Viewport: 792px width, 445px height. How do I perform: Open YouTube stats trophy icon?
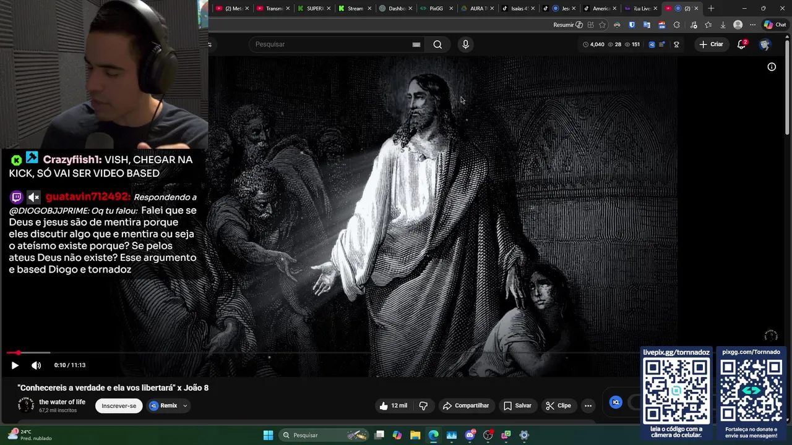676,44
